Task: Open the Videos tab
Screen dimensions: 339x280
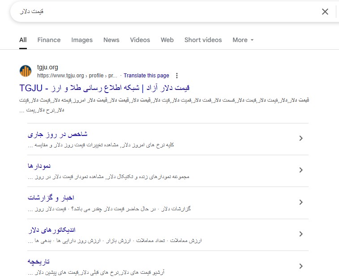Action: tap(140, 40)
